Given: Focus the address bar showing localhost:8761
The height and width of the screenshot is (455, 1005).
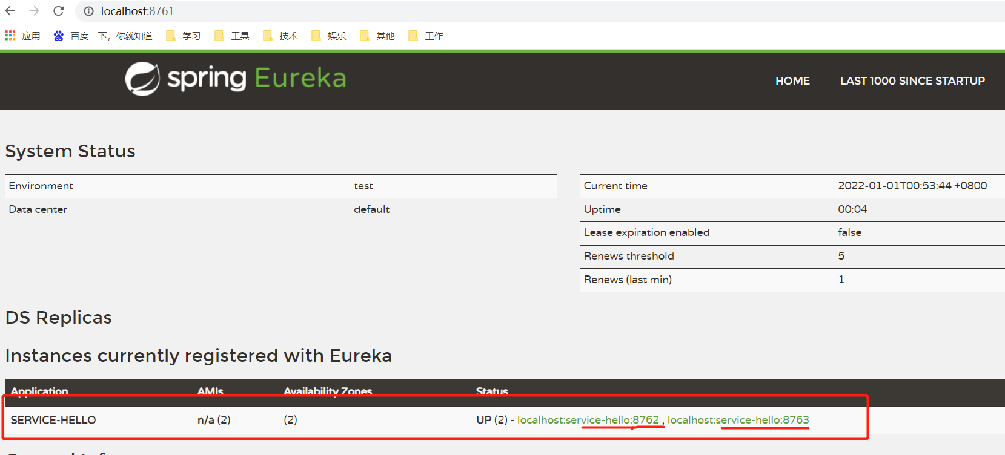Looking at the screenshot, I should (539, 11).
